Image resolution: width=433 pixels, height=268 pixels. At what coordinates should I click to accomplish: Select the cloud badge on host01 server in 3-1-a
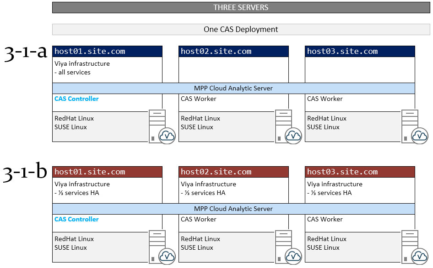167,136
